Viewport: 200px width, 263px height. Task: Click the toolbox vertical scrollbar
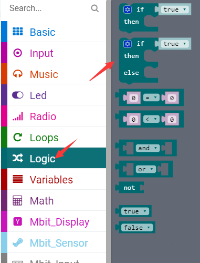[109, 131]
